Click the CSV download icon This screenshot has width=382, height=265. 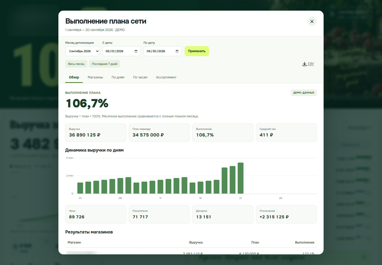[x=305, y=64]
